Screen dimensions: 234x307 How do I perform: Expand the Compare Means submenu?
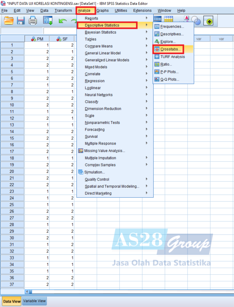click(x=99, y=46)
